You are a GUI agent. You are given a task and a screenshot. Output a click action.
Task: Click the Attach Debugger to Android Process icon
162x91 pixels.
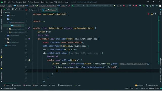[x=133, y=6]
